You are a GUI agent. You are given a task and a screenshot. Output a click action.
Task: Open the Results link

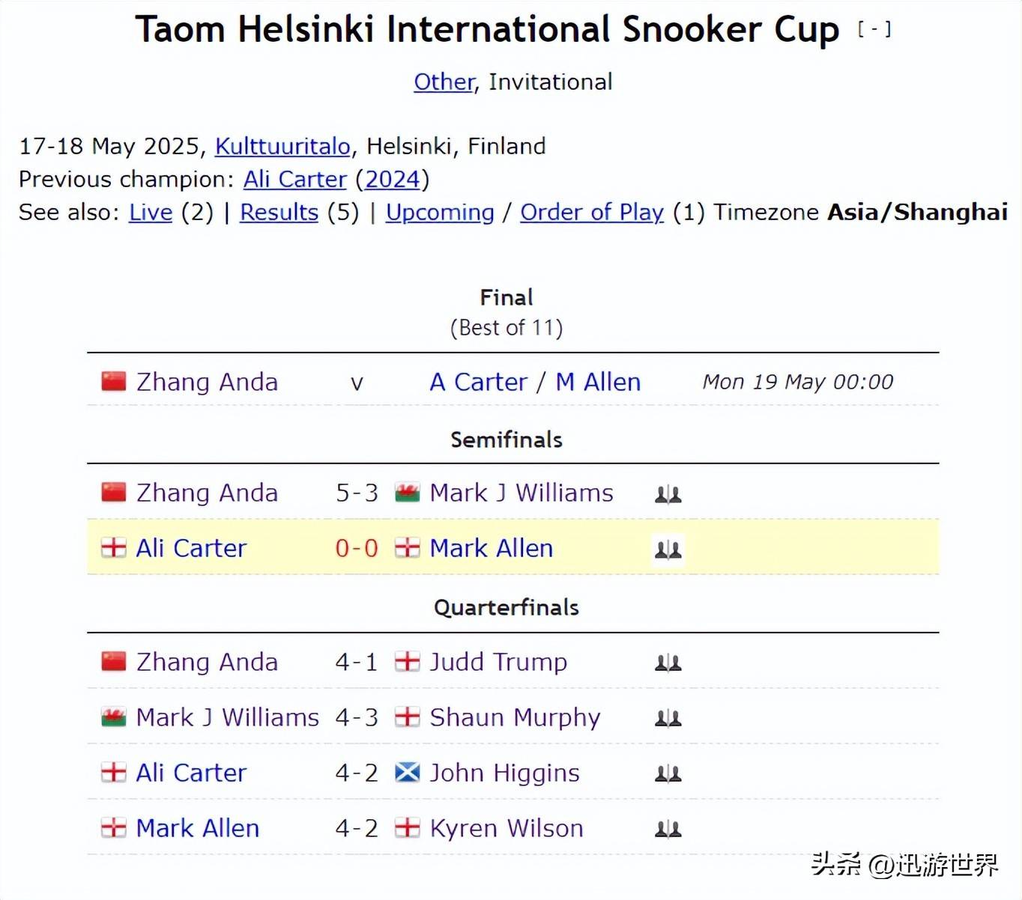click(279, 213)
